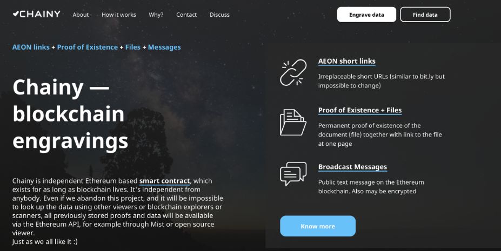The width and height of the screenshot is (501, 251).
Task: Click the chain link icon
Action: coord(293,73)
